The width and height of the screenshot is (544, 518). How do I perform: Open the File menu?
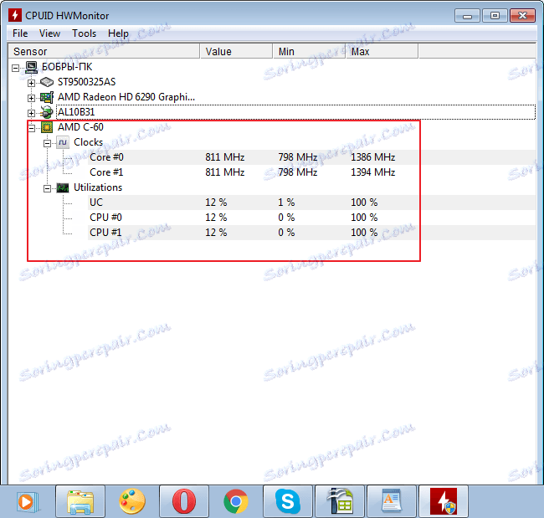20,33
